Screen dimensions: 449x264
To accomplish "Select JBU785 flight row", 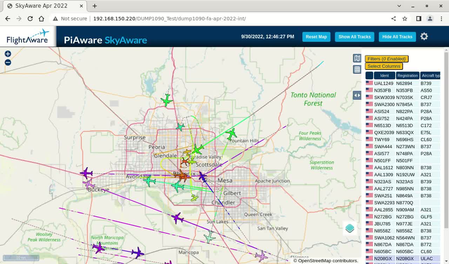I will (x=403, y=224).
